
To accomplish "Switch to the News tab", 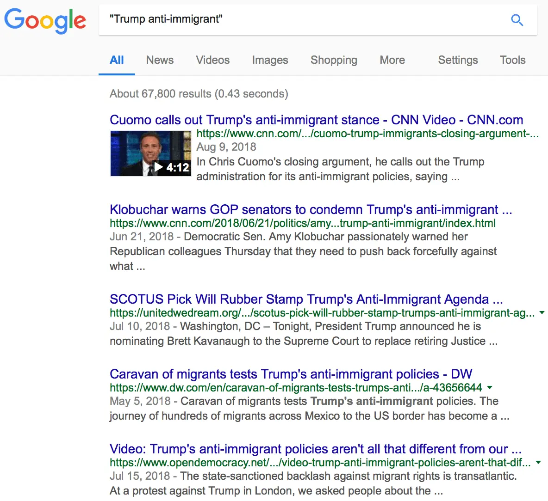I will coord(160,60).
